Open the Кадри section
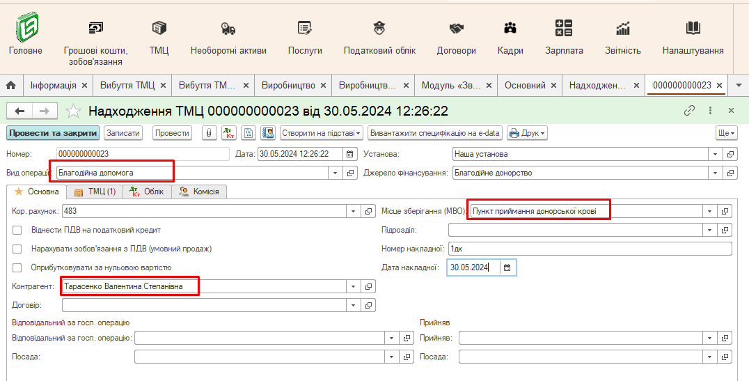Viewport: 749px width, 381px height. coord(510,35)
